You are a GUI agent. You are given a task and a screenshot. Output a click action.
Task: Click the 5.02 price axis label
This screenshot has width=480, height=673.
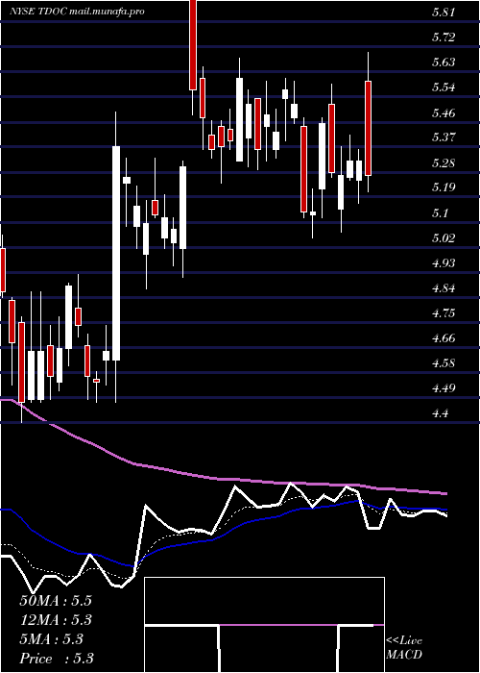444,238
